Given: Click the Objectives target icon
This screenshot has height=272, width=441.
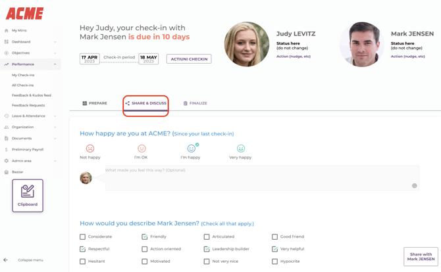Looking at the screenshot, I should point(6,53).
